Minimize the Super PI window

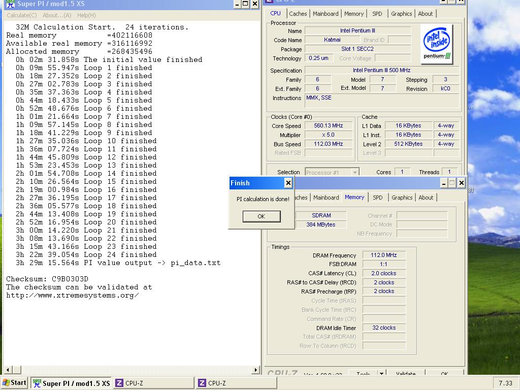237,4
